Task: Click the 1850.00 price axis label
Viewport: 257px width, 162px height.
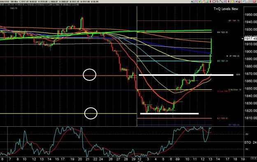Action: click(251, 89)
